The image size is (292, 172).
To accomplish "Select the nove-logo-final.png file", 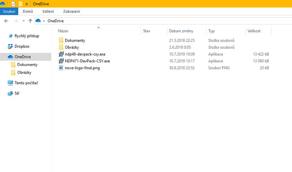I will pos(82,68).
